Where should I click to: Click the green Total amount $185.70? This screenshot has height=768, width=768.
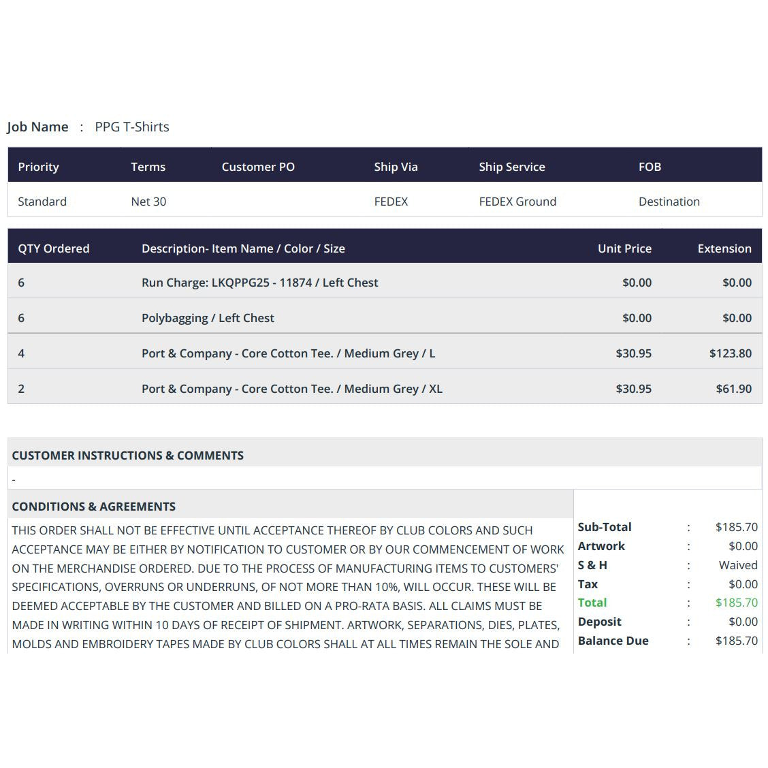(x=736, y=603)
